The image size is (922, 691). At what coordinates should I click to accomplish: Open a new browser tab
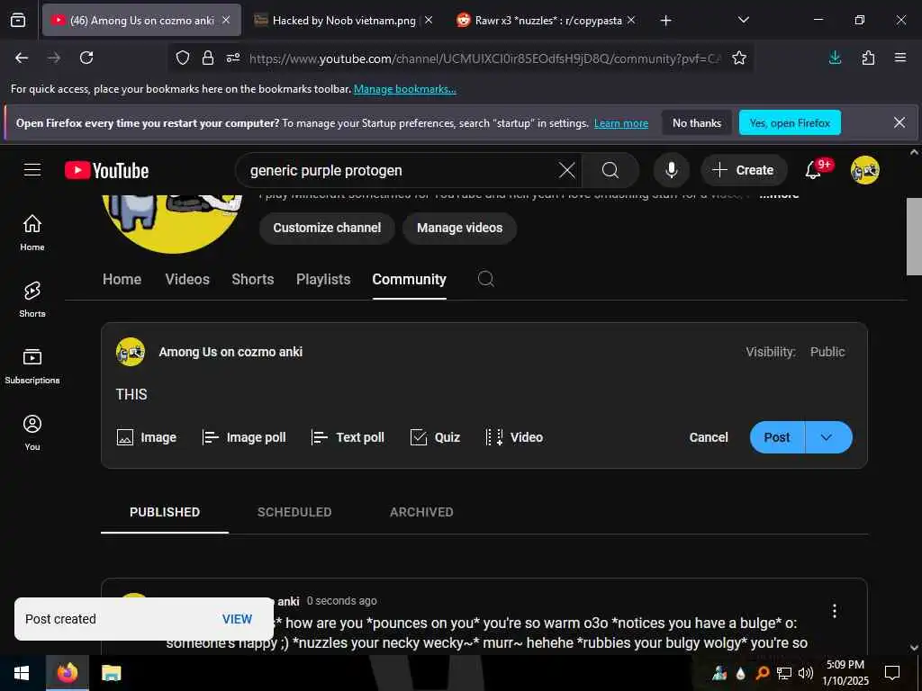coord(665,21)
